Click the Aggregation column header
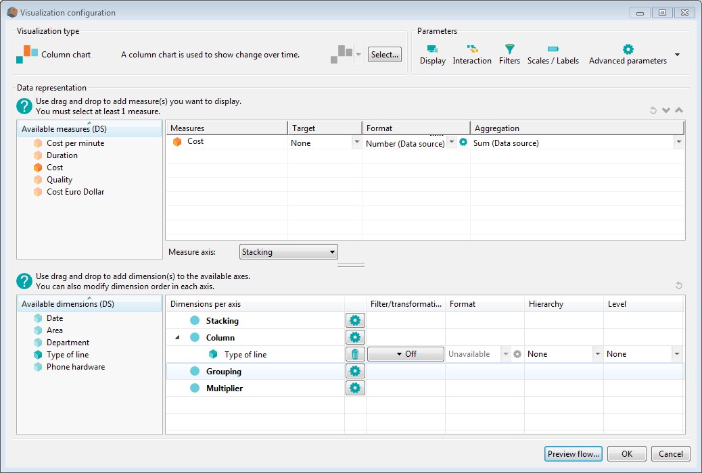Screen dimensions: 702x473 (577, 128)
